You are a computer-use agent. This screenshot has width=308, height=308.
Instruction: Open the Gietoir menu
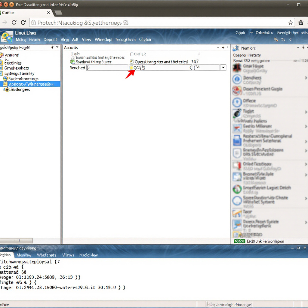tap(145, 39)
